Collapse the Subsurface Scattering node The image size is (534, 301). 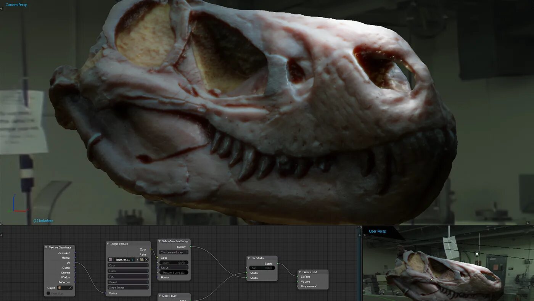click(x=159, y=241)
